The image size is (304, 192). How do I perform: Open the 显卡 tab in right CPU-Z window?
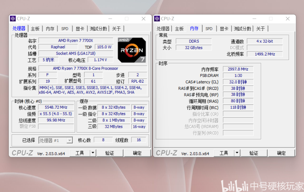pyautogui.click(x=224, y=29)
